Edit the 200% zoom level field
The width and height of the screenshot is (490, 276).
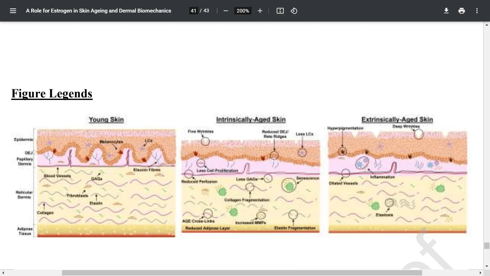coord(243,11)
